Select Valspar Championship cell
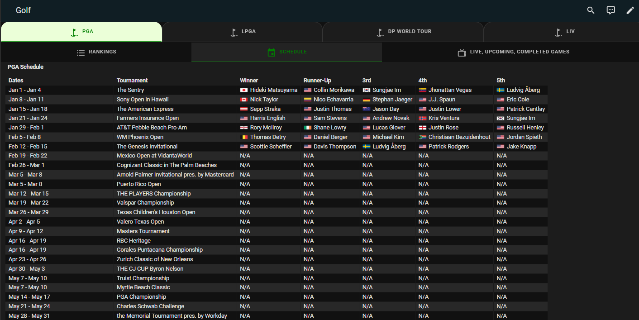Screen dimensions: 639x320 [175, 203]
